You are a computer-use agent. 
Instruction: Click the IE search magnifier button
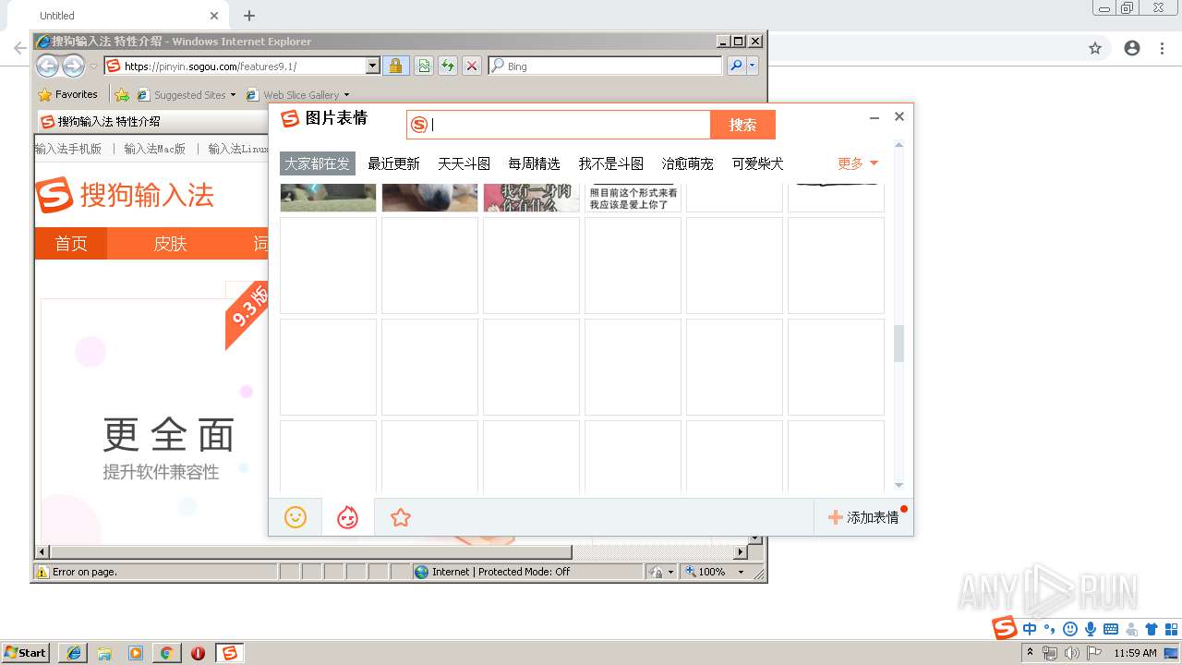tap(736, 66)
